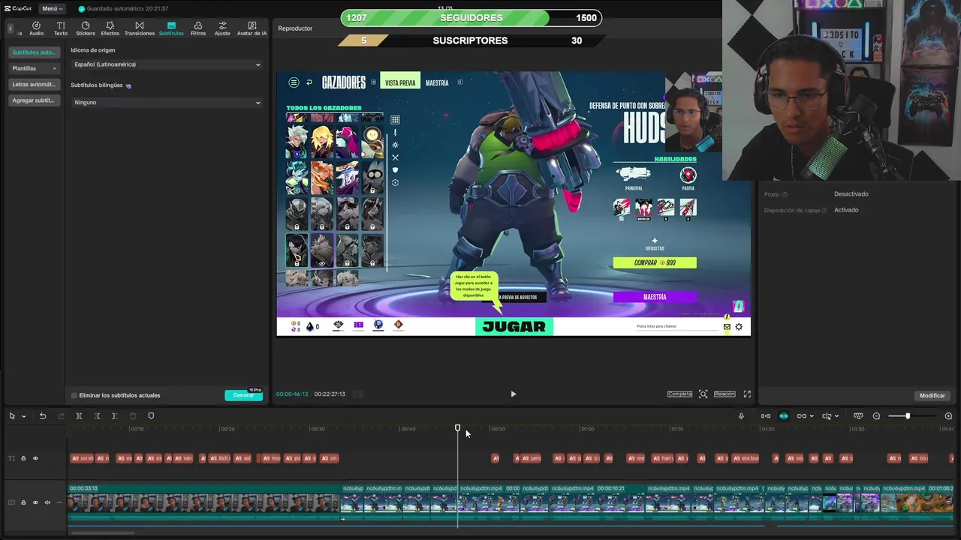The width and height of the screenshot is (961, 540).
Task: Open the Audio panel tab
Action: click(36, 28)
